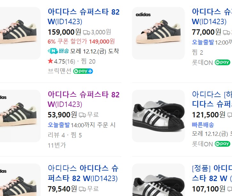Click truck icon beside 3,000원 shipping fee

coord(87,32)
